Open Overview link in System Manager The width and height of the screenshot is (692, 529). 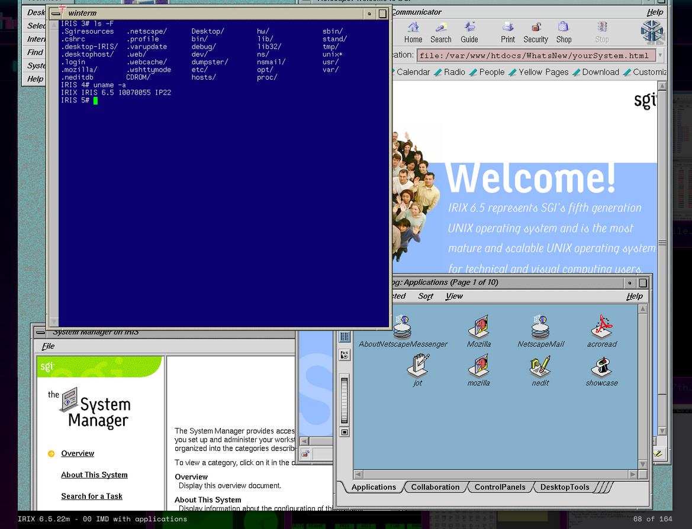click(78, 453)
